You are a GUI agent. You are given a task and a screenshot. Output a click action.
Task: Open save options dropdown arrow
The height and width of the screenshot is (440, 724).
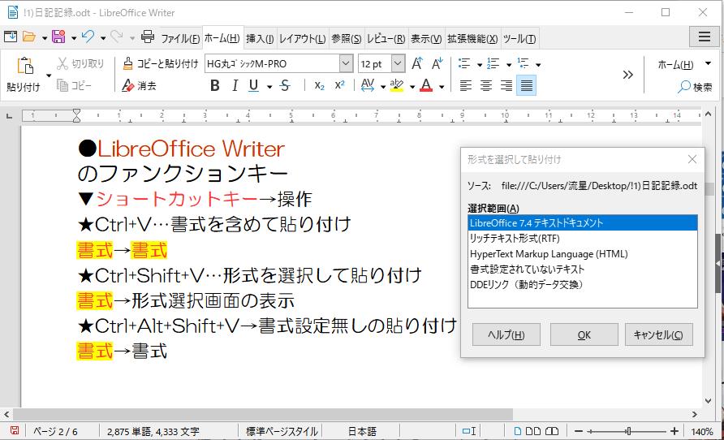click(x=73, y=38)
